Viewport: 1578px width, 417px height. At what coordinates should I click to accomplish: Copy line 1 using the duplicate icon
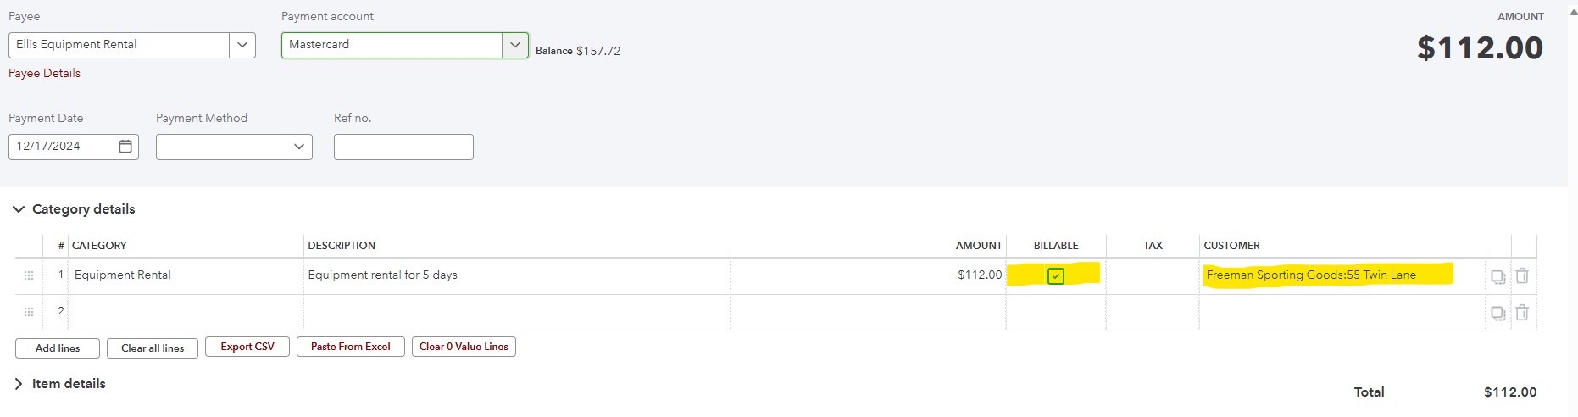[1498, 276]
